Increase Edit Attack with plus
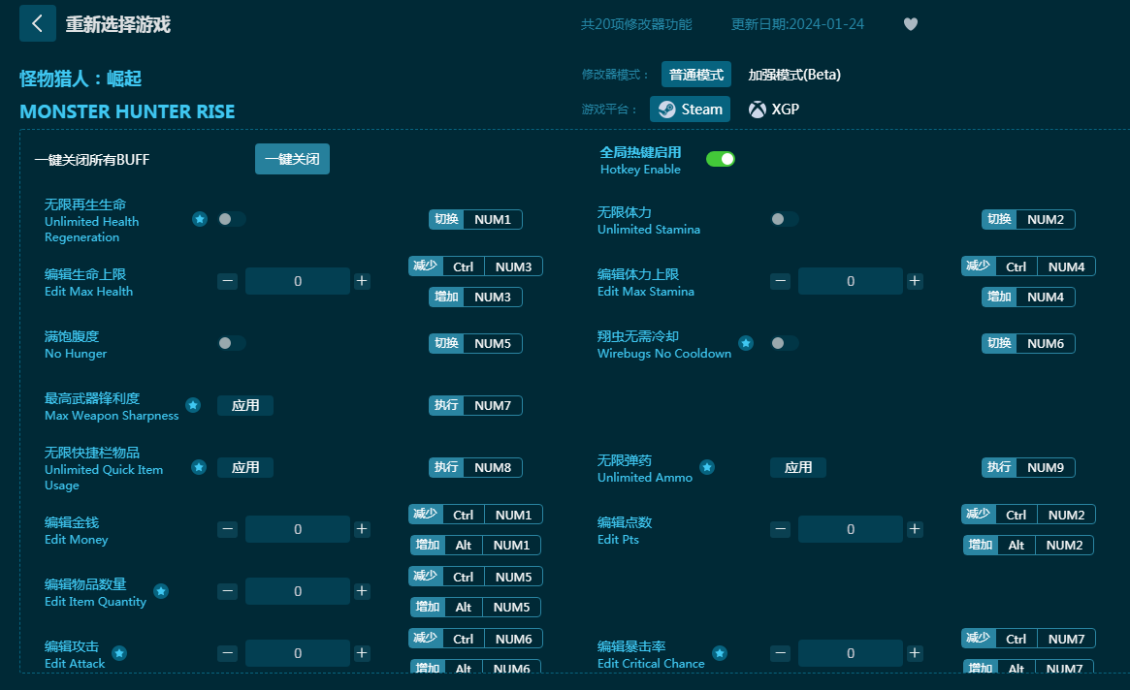 tap(362, 653)
